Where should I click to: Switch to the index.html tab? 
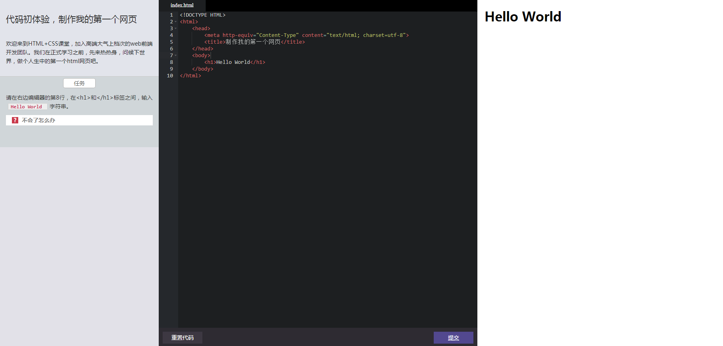182,6
